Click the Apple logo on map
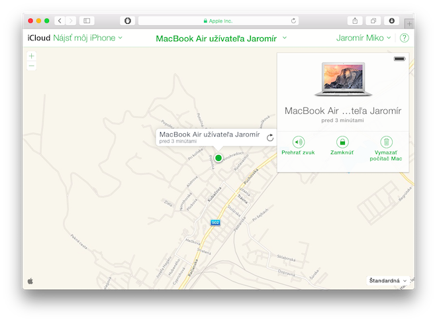437x322 pixels. pyautogui.click(x=30, y=281)
